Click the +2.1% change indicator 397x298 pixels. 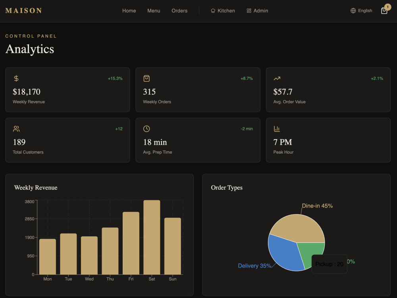click(377, 79)
